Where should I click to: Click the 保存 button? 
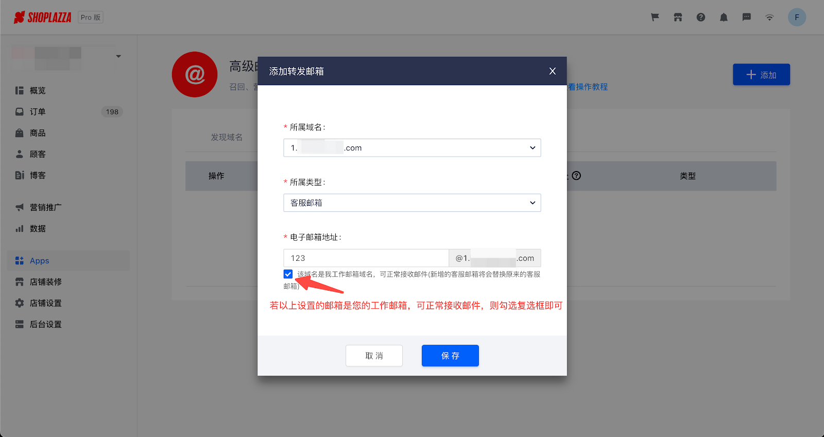(450, 356)
